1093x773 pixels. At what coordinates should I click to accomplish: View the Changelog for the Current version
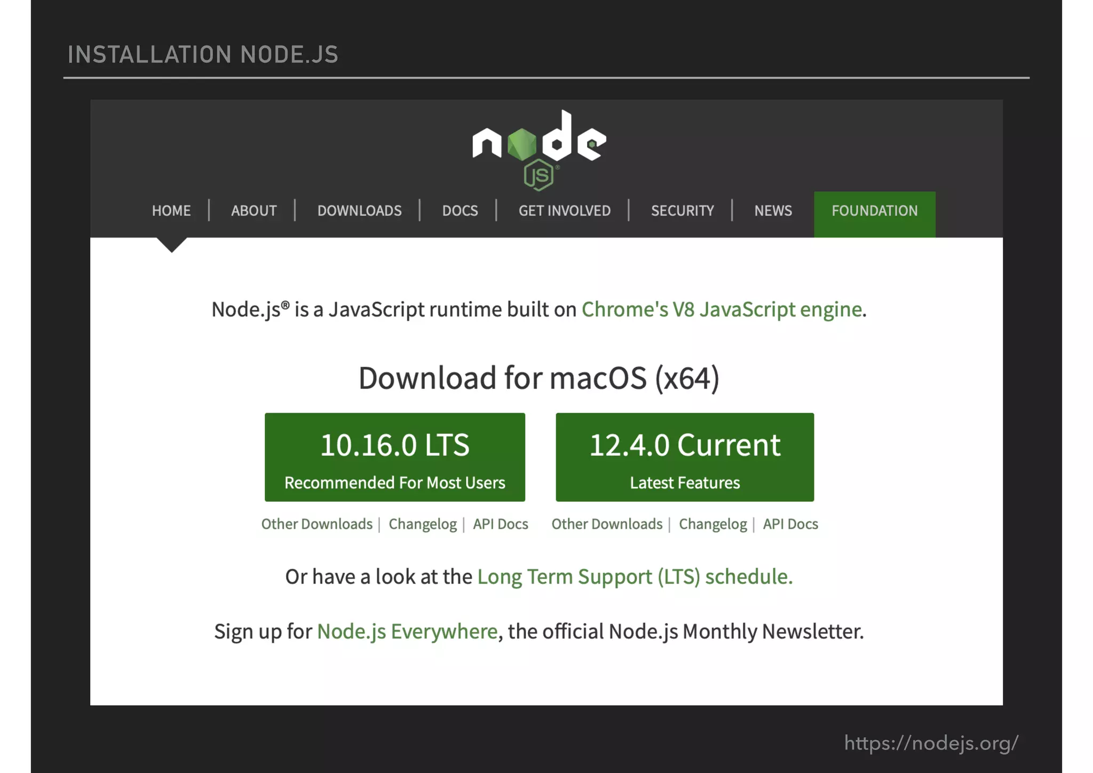tap(713, 524)
